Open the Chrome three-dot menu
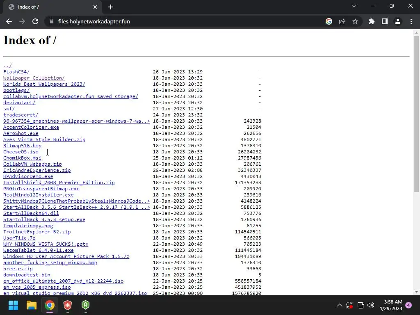420x315 pixels. click(x=411, y=21)
